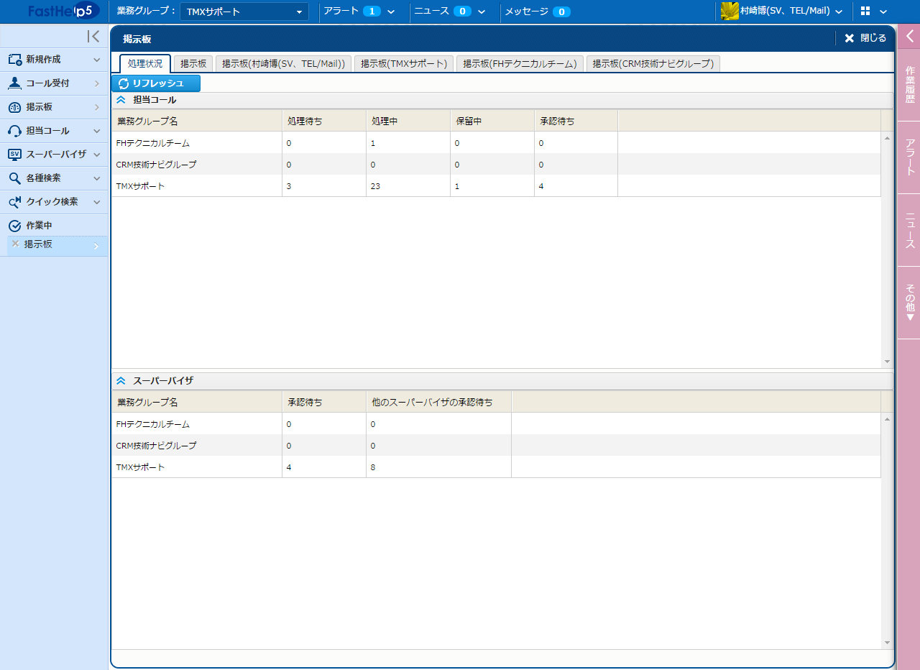This screenshot has height=670, width=920.
Task: Switch to 掲示板(TMXサポート) tab
Action: pos(405,64)
